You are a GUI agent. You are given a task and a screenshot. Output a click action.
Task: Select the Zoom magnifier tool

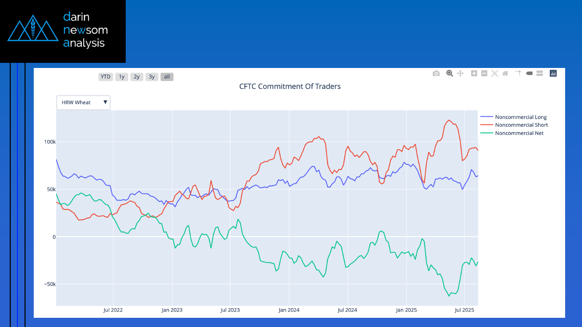point(450,74)
